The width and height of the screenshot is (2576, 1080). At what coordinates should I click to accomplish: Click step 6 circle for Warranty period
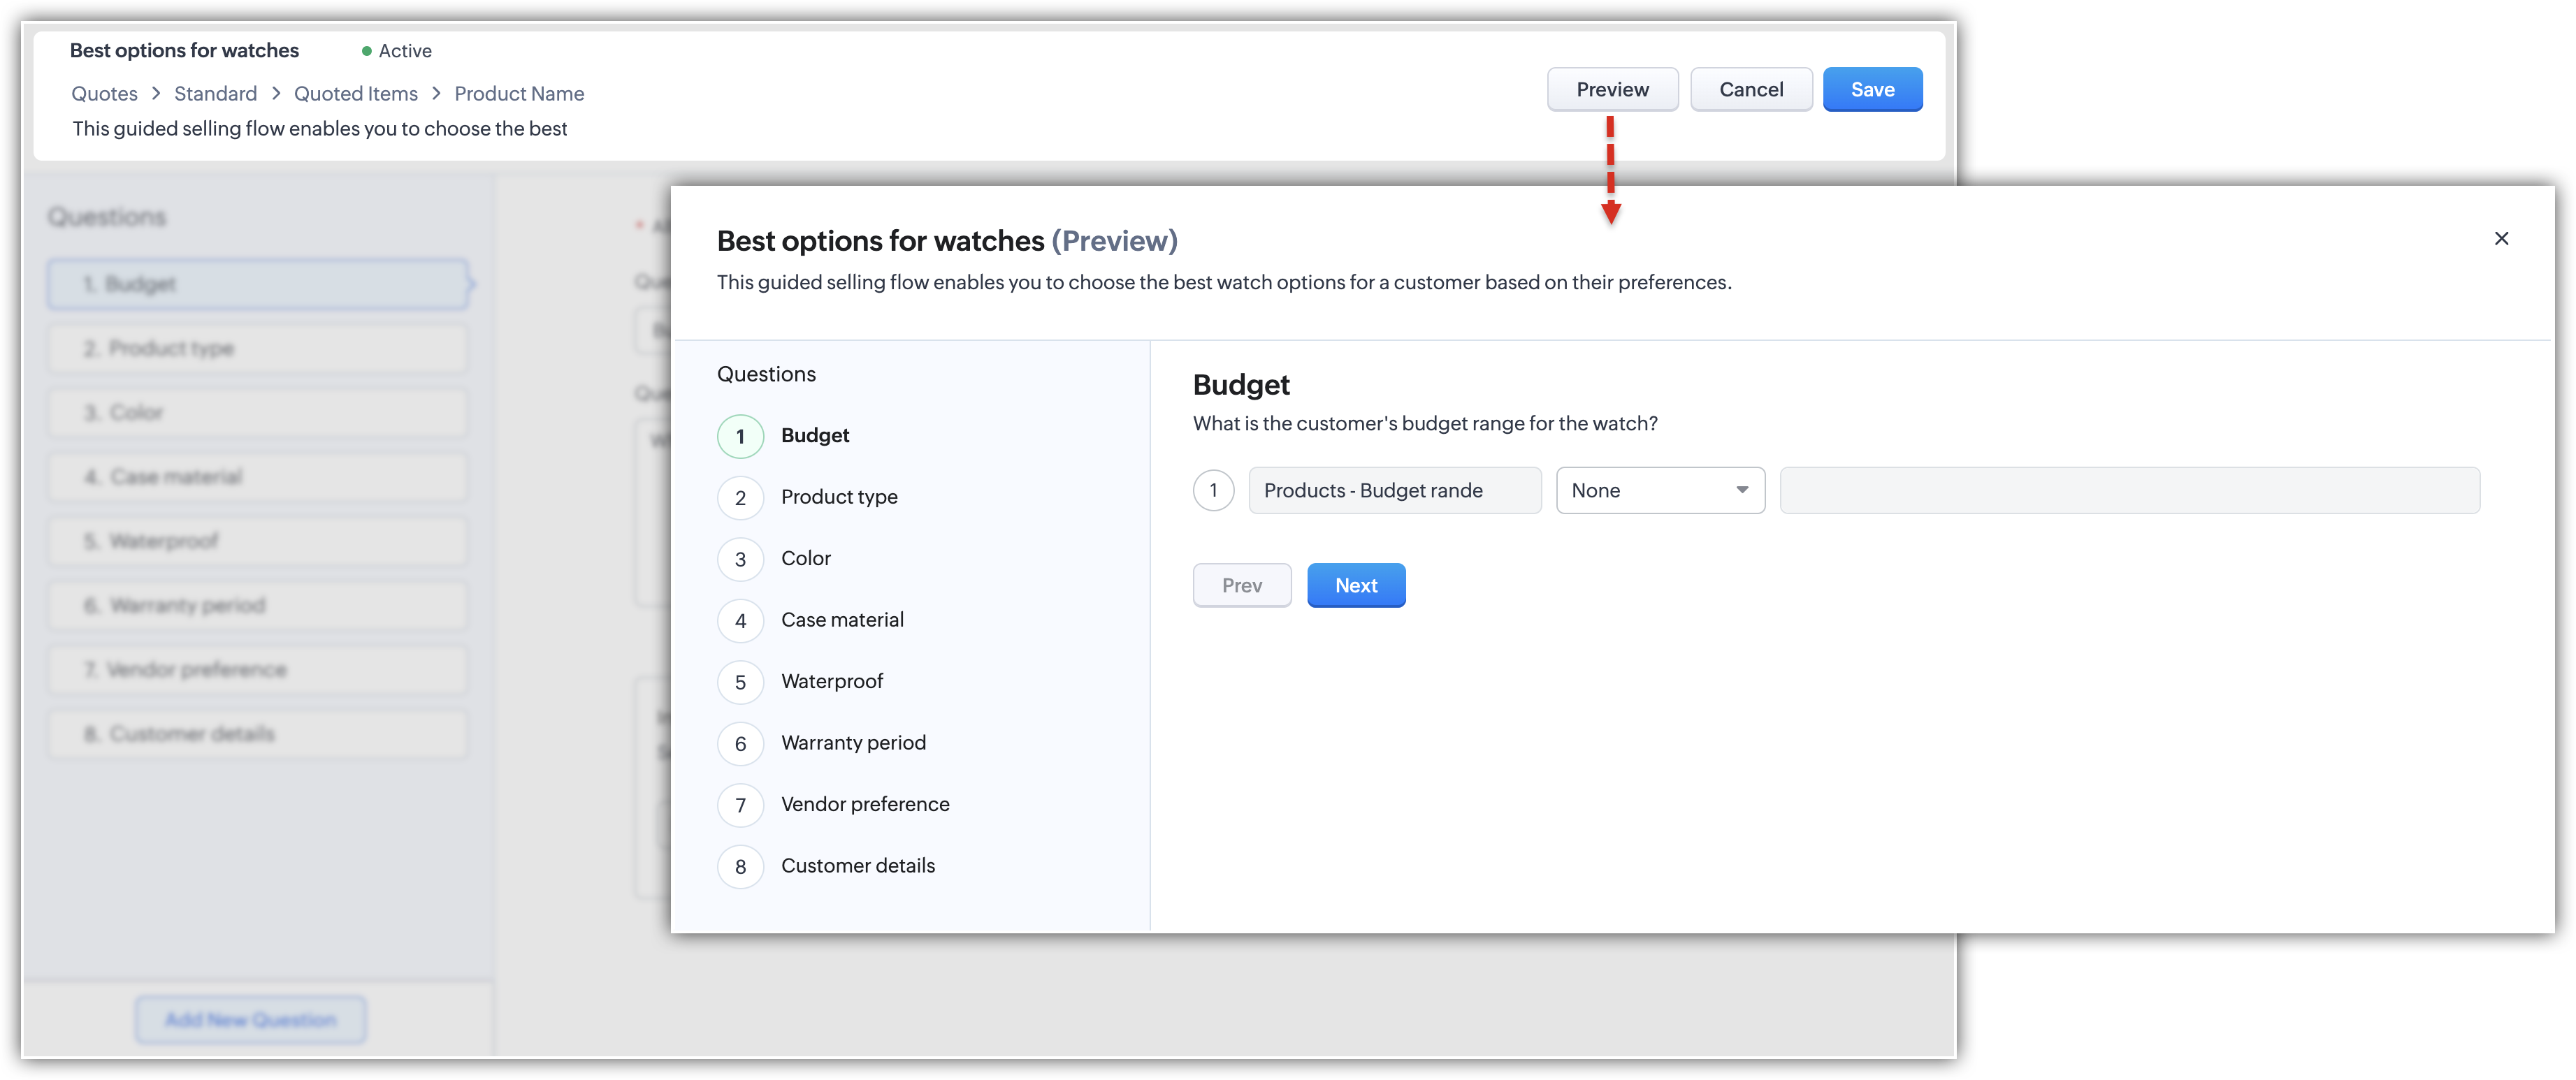(x=740, y=744)
